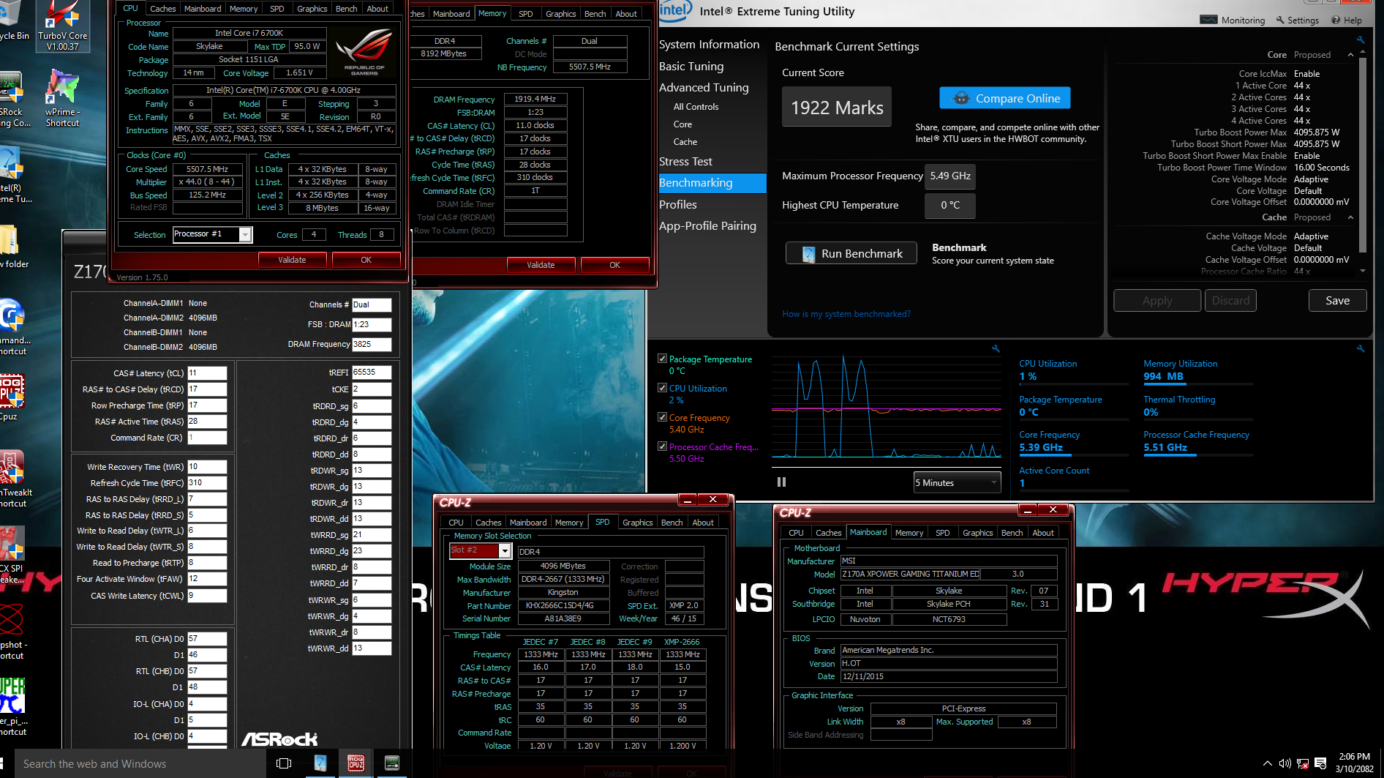1384x778 pixels.
Task: Toggle Package Temperature graph checkbox
Action: [x=662, y=359]
